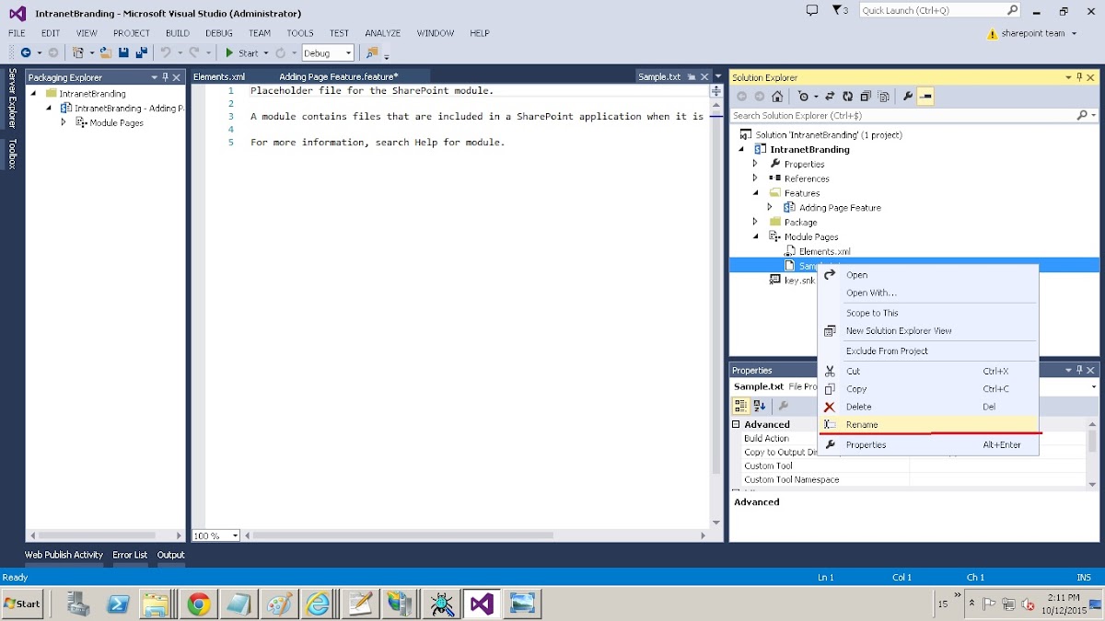The width and height of the screenshot is (1105, 621).
Task: Click the Pending Changes Filter clock icon
Action: (x=803, y=97)
